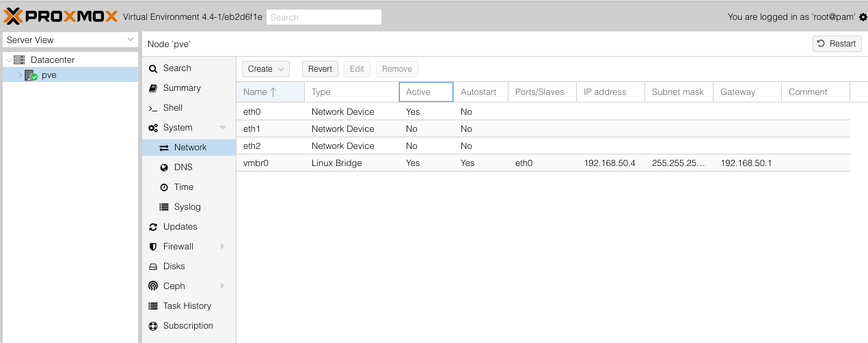Click into the top Search field
868x343 pixels.
pyautogui.click(x=323, y=17)
